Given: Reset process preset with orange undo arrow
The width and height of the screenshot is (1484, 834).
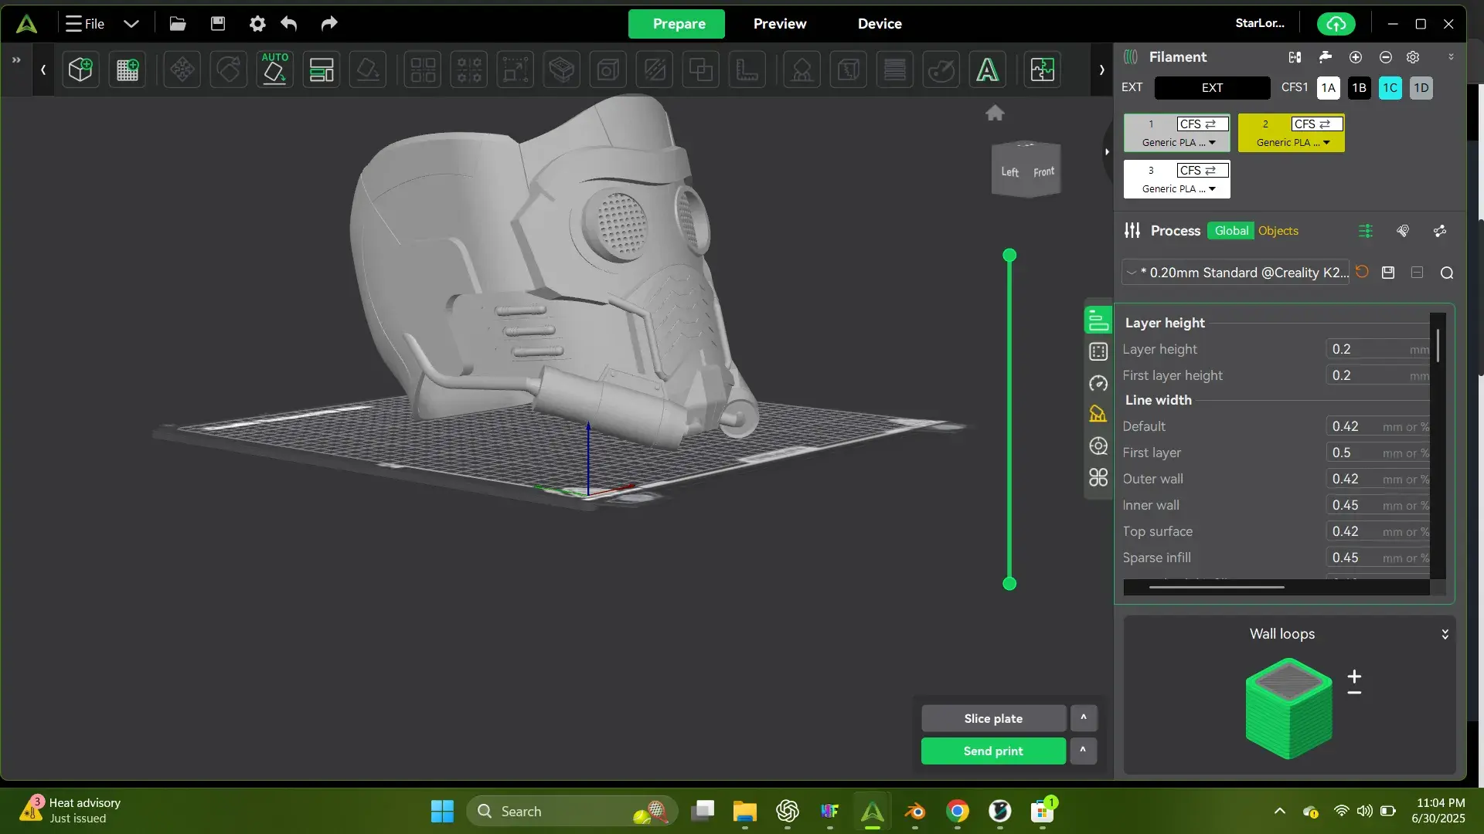Looking at the screenshot, I should point(1362,273).
